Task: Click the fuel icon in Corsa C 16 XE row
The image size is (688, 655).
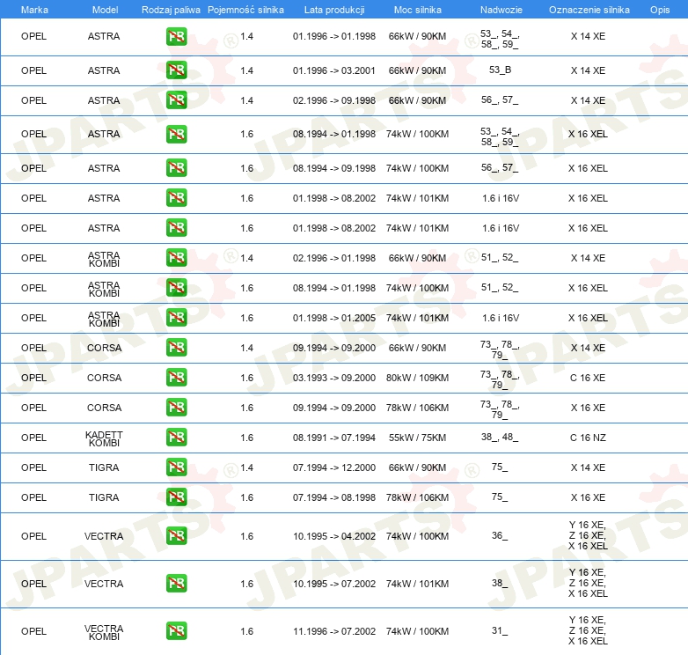Action: point(176,378)
